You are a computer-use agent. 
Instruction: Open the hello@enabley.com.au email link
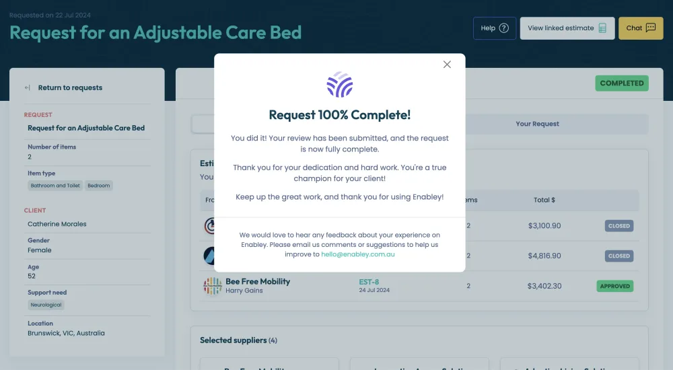[357, 254]
